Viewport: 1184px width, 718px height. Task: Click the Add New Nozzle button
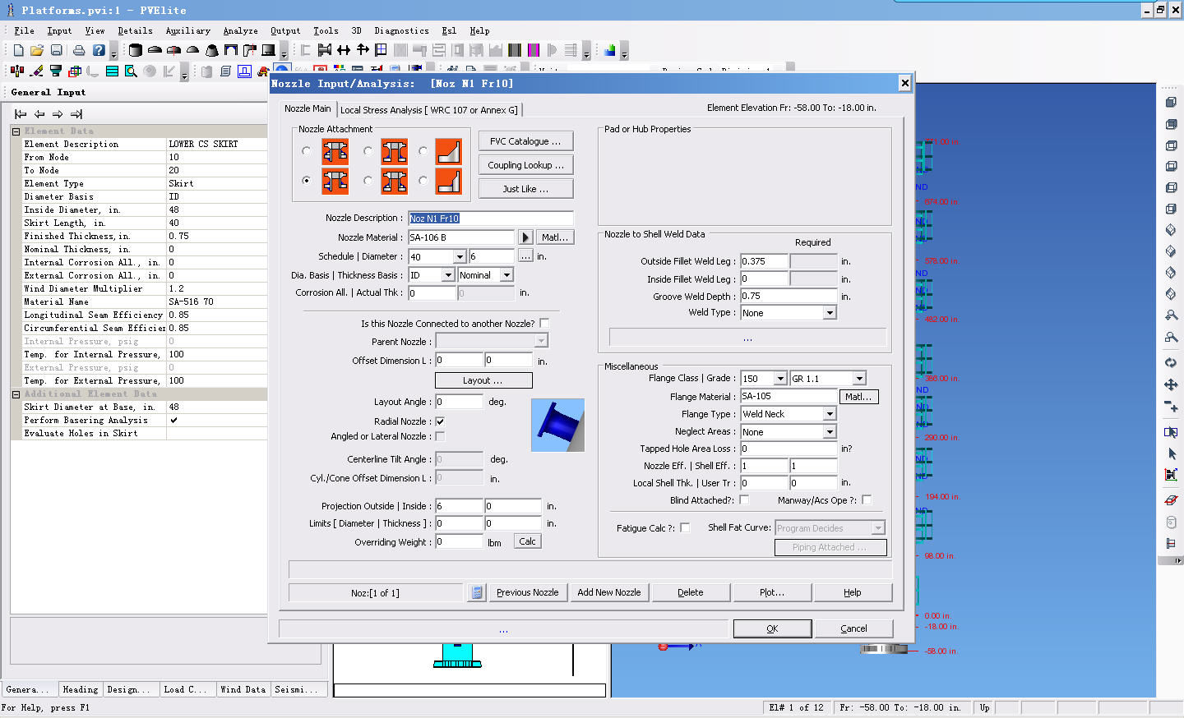[x=608, y=592]
